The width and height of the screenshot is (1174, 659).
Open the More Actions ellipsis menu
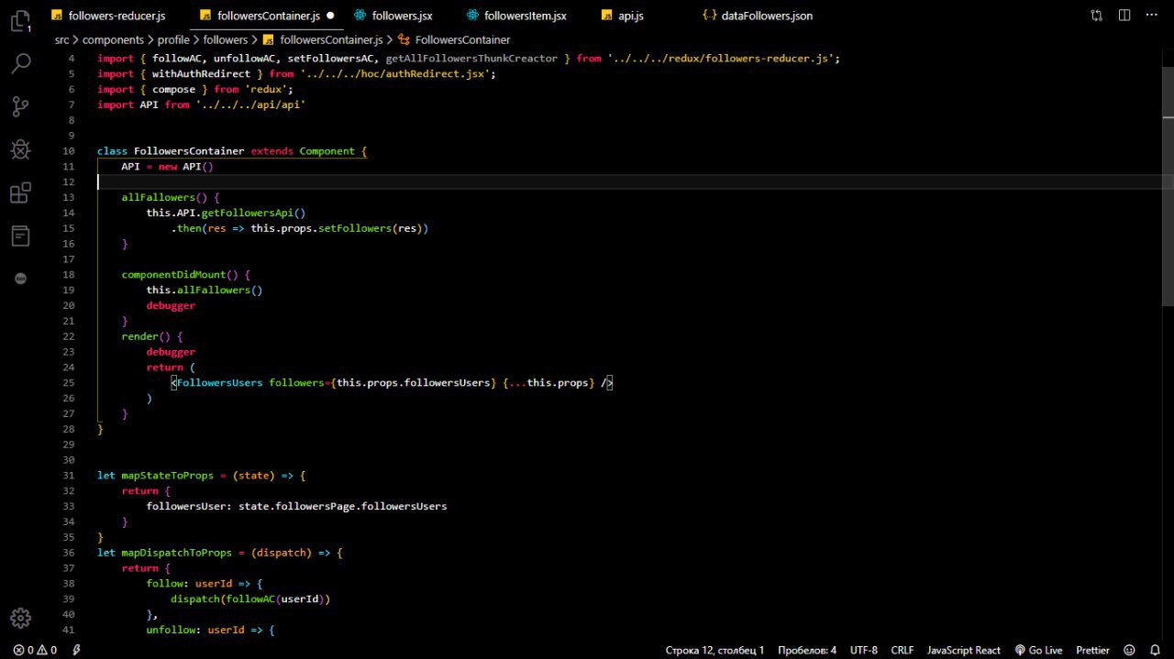1154,16
